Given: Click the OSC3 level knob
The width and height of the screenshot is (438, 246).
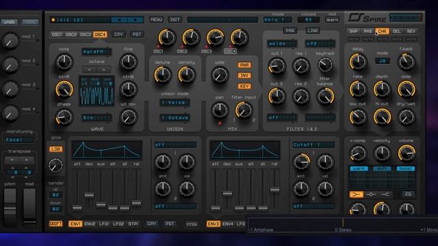Looking at the screenshot, I should [215, 38].
